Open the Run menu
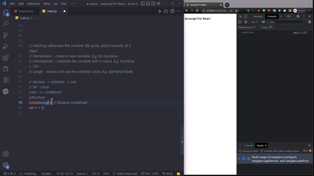The width and height of the screenshot is (314, 176). tap(64, 3)
